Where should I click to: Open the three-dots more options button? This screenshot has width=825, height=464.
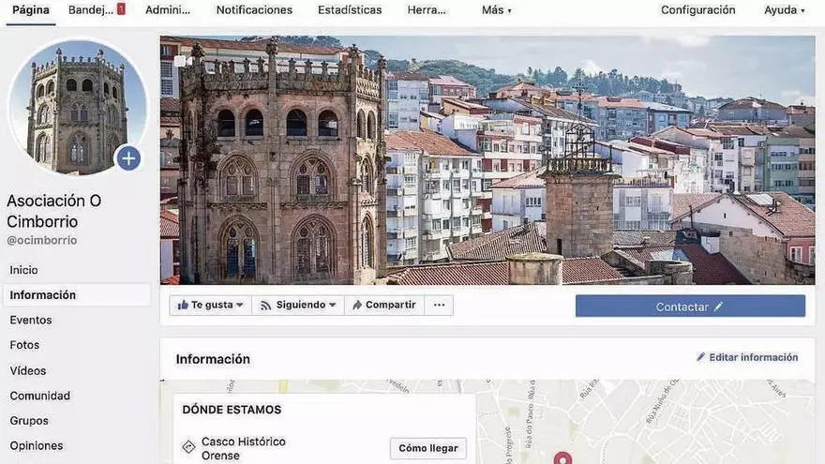pos(438,305)
